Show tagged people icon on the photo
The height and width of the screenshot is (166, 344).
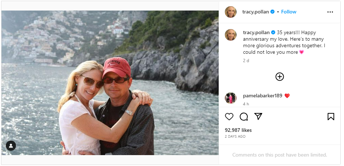point(11,146)
